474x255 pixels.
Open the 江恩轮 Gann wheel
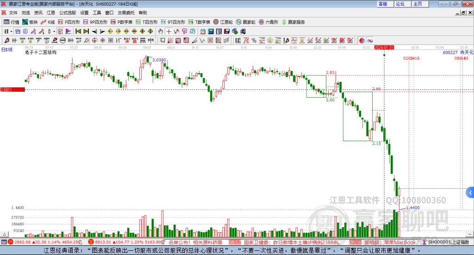223,22
